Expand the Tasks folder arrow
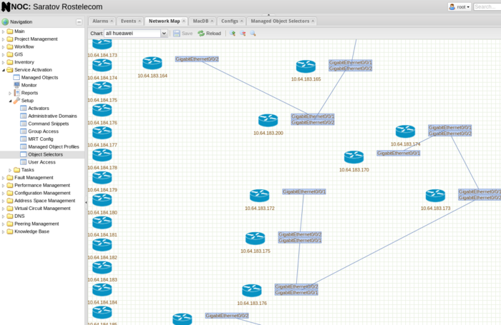This screenshot has height=325, width=501. (x=10, y=170)
